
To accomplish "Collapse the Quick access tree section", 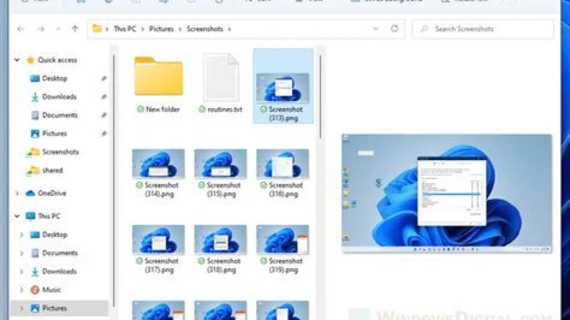I will (18, 60).
